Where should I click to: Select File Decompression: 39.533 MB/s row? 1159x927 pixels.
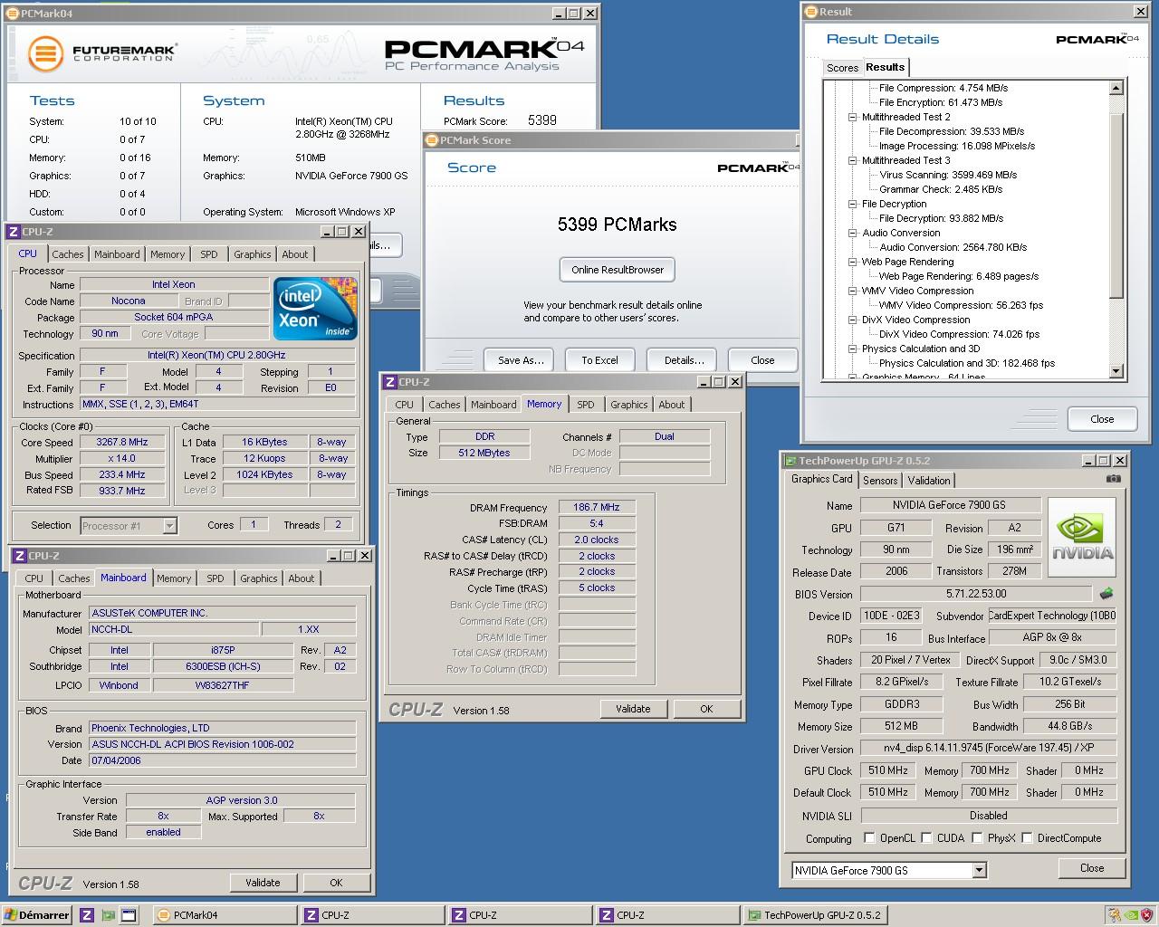(x=952, y=131)
